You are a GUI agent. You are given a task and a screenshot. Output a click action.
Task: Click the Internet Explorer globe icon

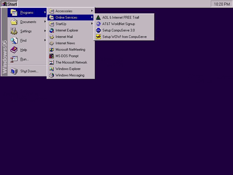(52, 30)
